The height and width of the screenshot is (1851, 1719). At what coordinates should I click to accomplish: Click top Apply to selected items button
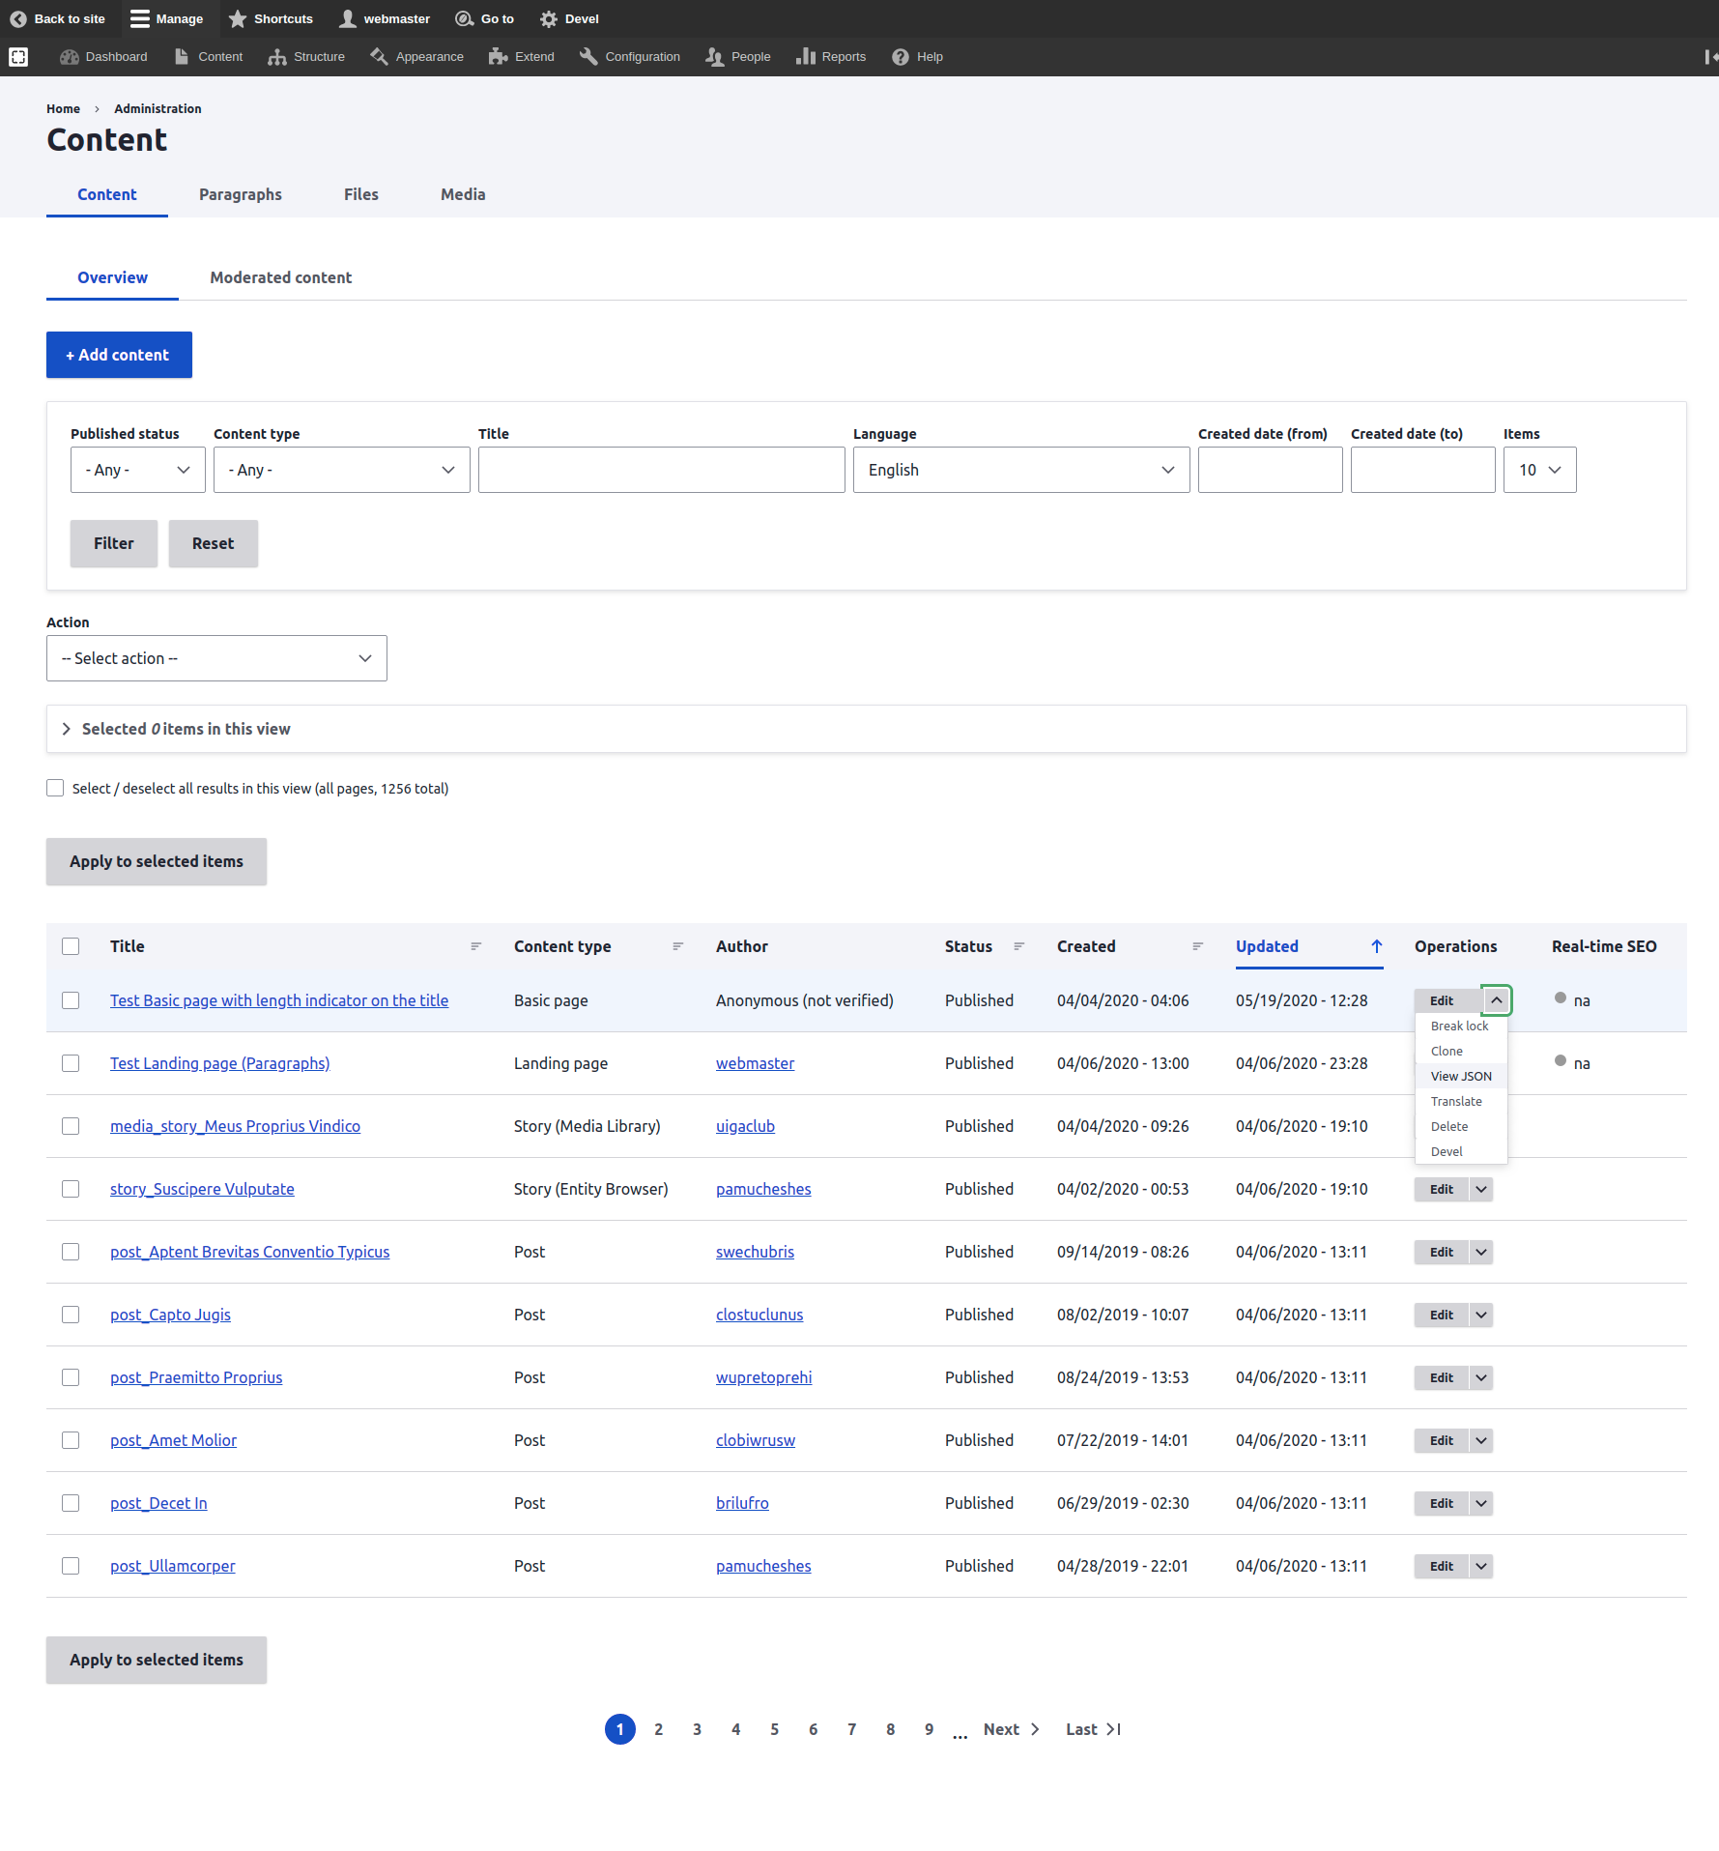(x=157, y=862)
